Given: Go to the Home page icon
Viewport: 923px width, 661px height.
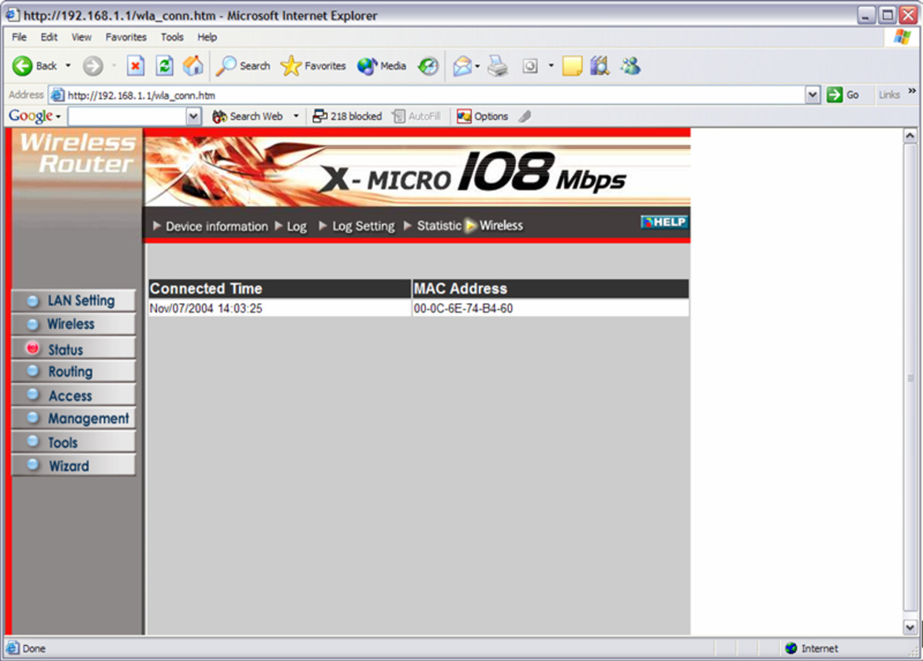Looking at the screenshot, I should (x=192, y=66).
